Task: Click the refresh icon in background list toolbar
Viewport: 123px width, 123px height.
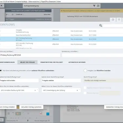Action: pos(12,14)
